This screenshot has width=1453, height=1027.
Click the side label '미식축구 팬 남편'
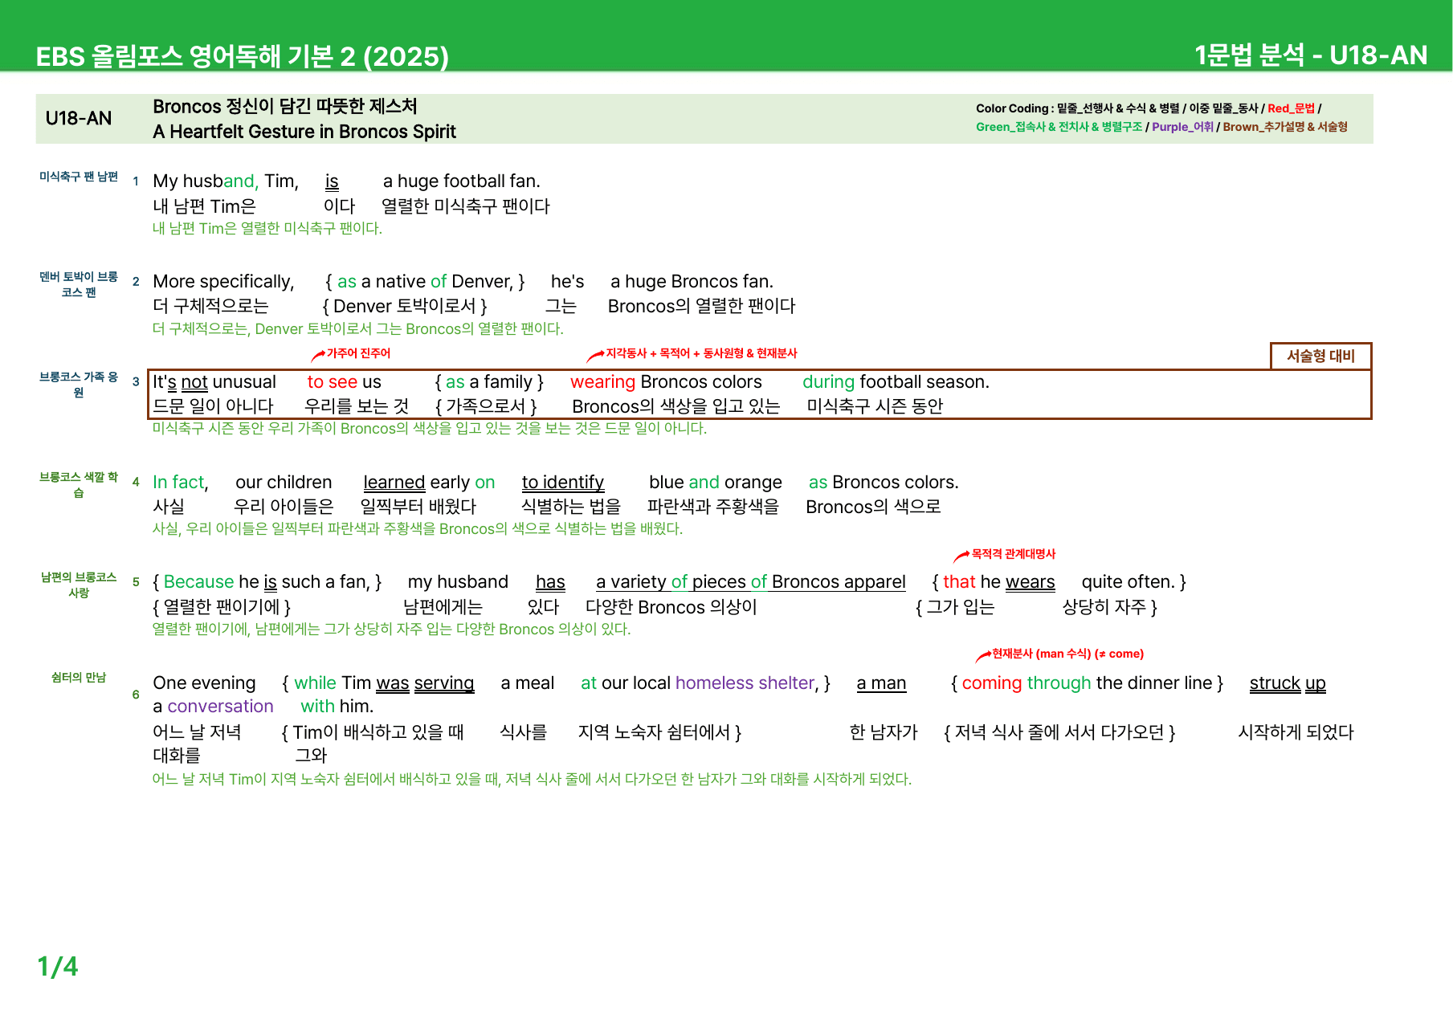pyautogui.click(x=79, y=177)
